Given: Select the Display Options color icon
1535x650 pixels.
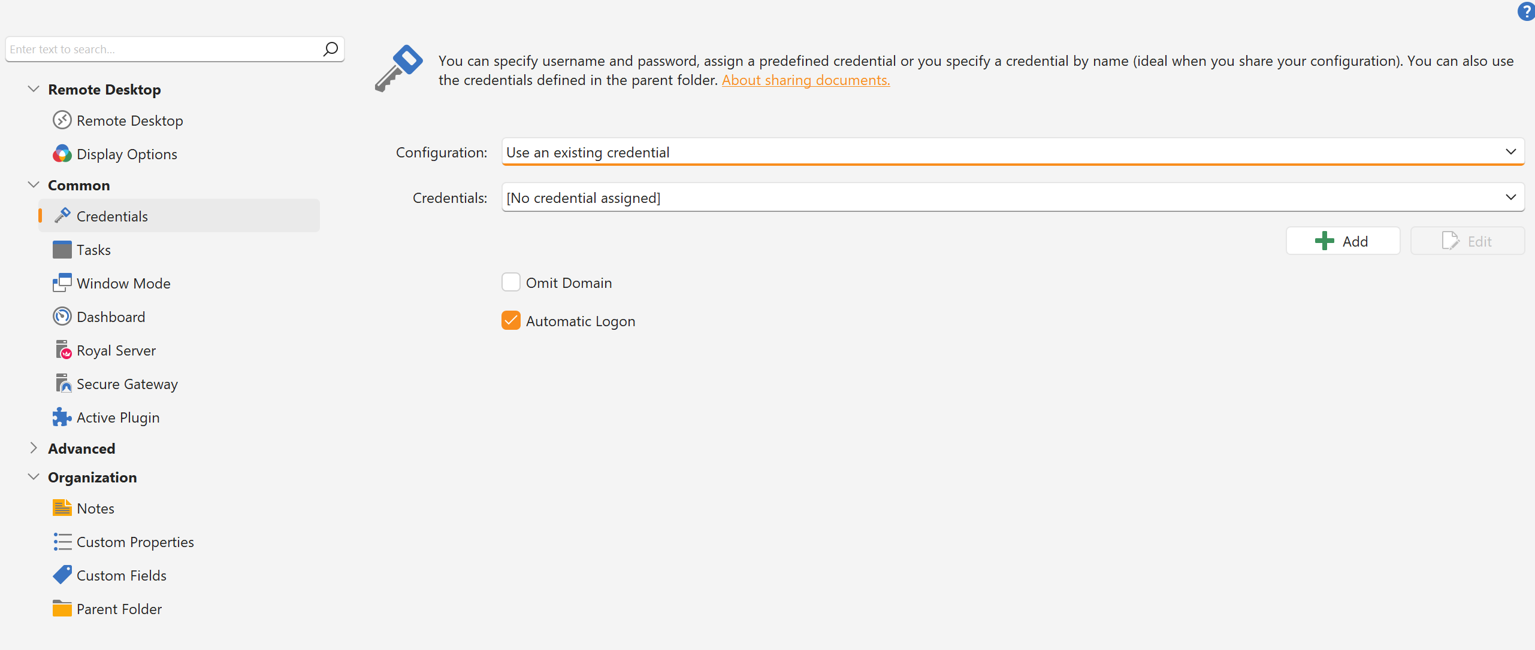Looking at the screenshot, I should (x=62, y=154).
